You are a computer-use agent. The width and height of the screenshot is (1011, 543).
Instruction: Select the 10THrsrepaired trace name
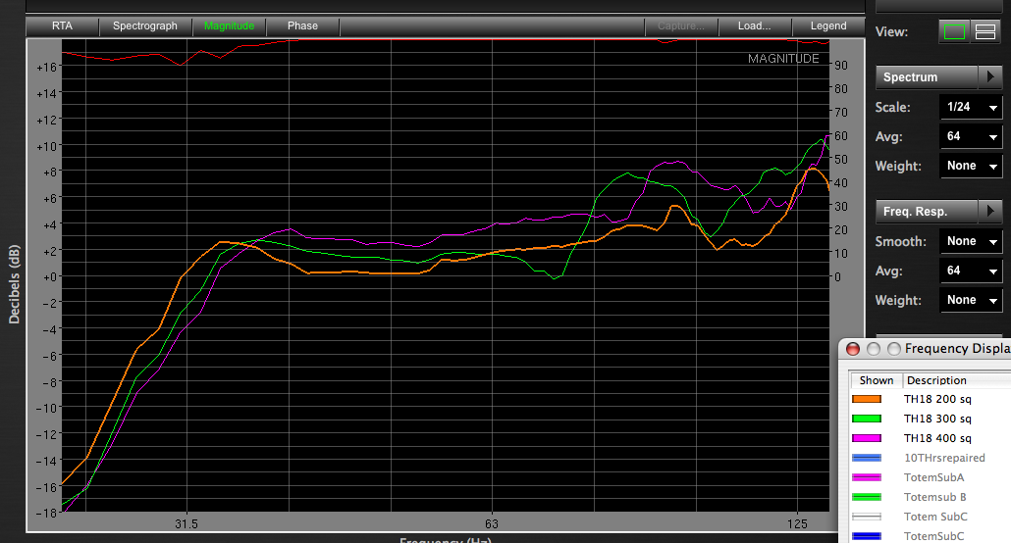[x=944, y=458]
